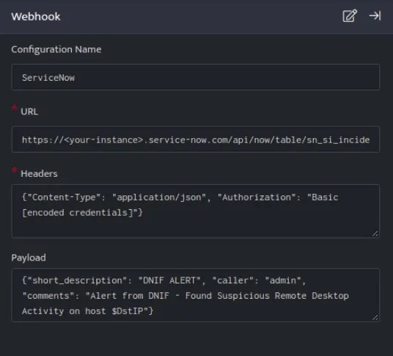This screenshot has height=356, width=393.
Task: Place cursor on "Authorization" key in Headers
Action: coord(257,197)
